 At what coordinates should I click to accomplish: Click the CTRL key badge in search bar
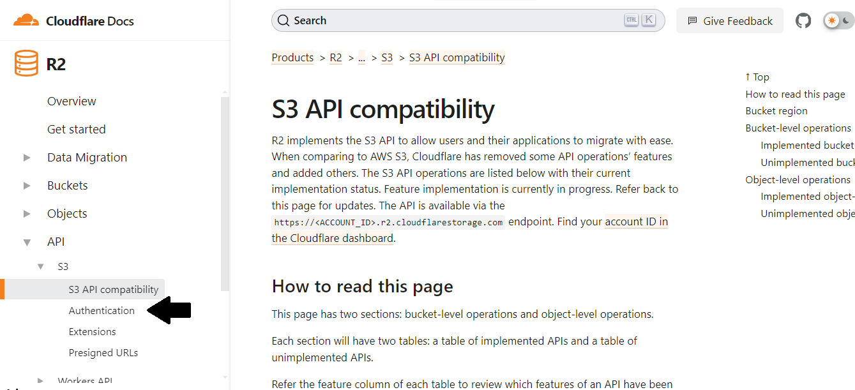(x=631, y=19)
